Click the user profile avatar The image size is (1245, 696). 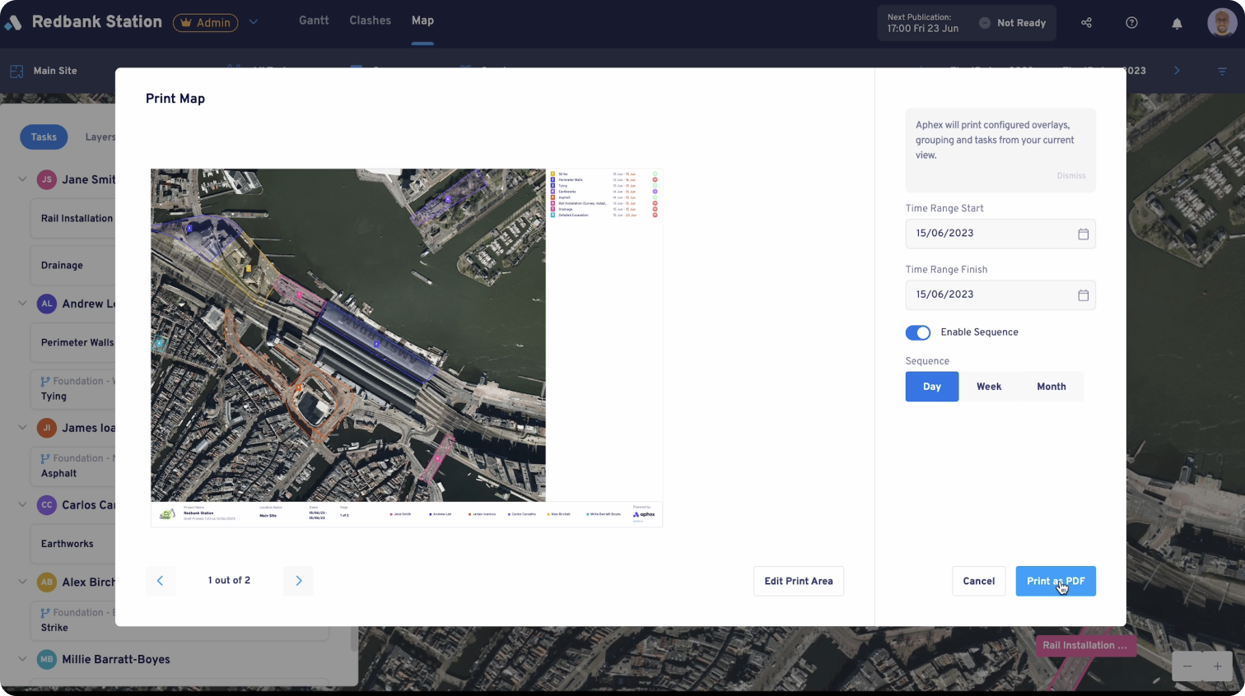click(1221, 23)
